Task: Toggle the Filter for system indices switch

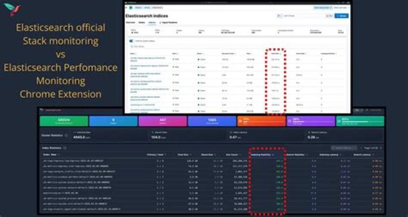Action: pyautogui.click(x=131, y=41)
